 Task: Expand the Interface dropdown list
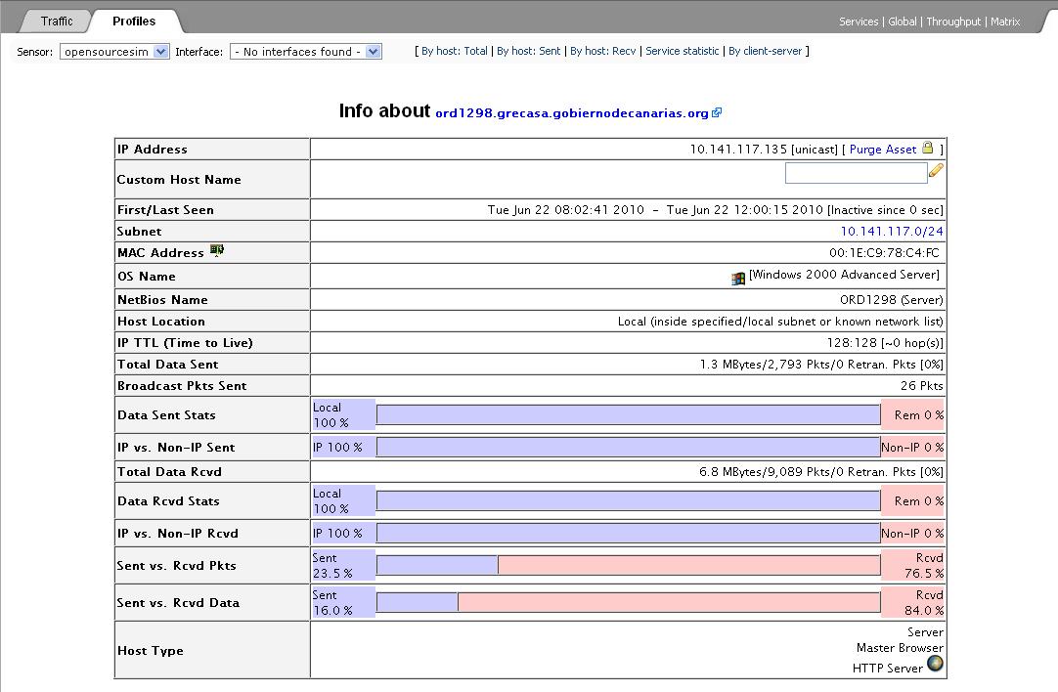click(x=305, y=52)
